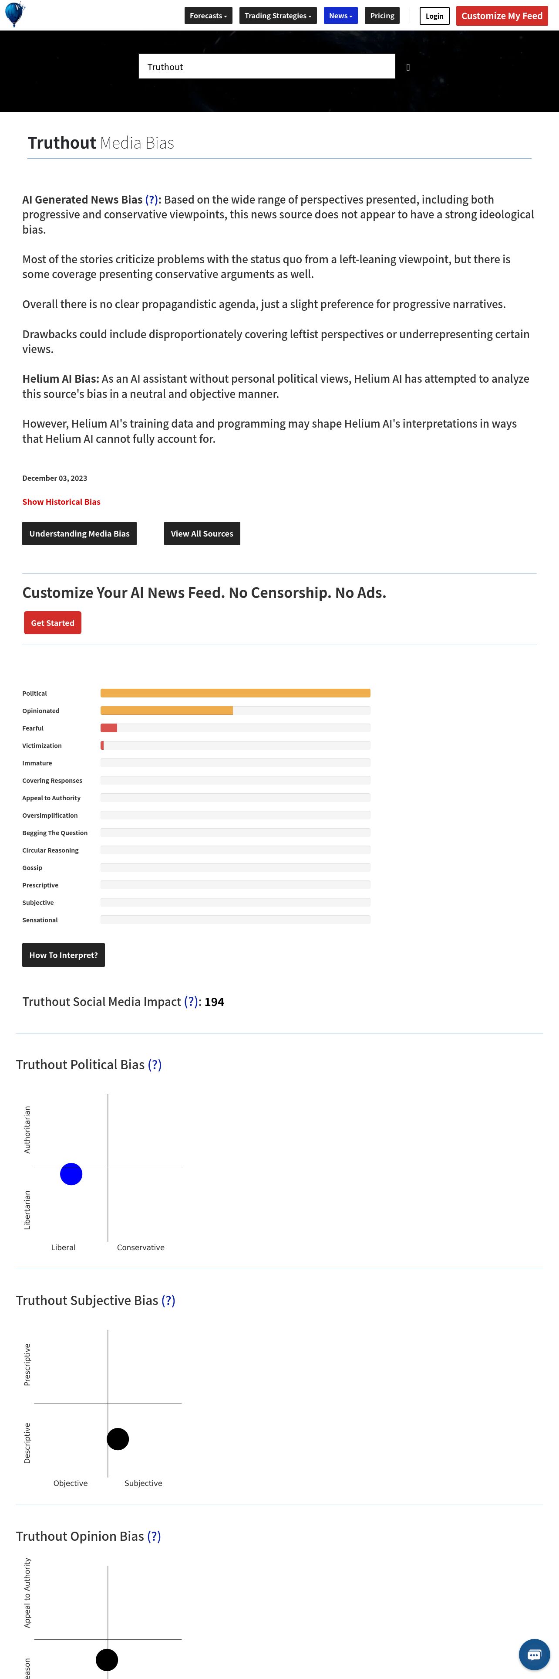Image resolution: width=559 pixels, height=1679 pixels.
Task: Click the Login button
Action: point(434,16)
